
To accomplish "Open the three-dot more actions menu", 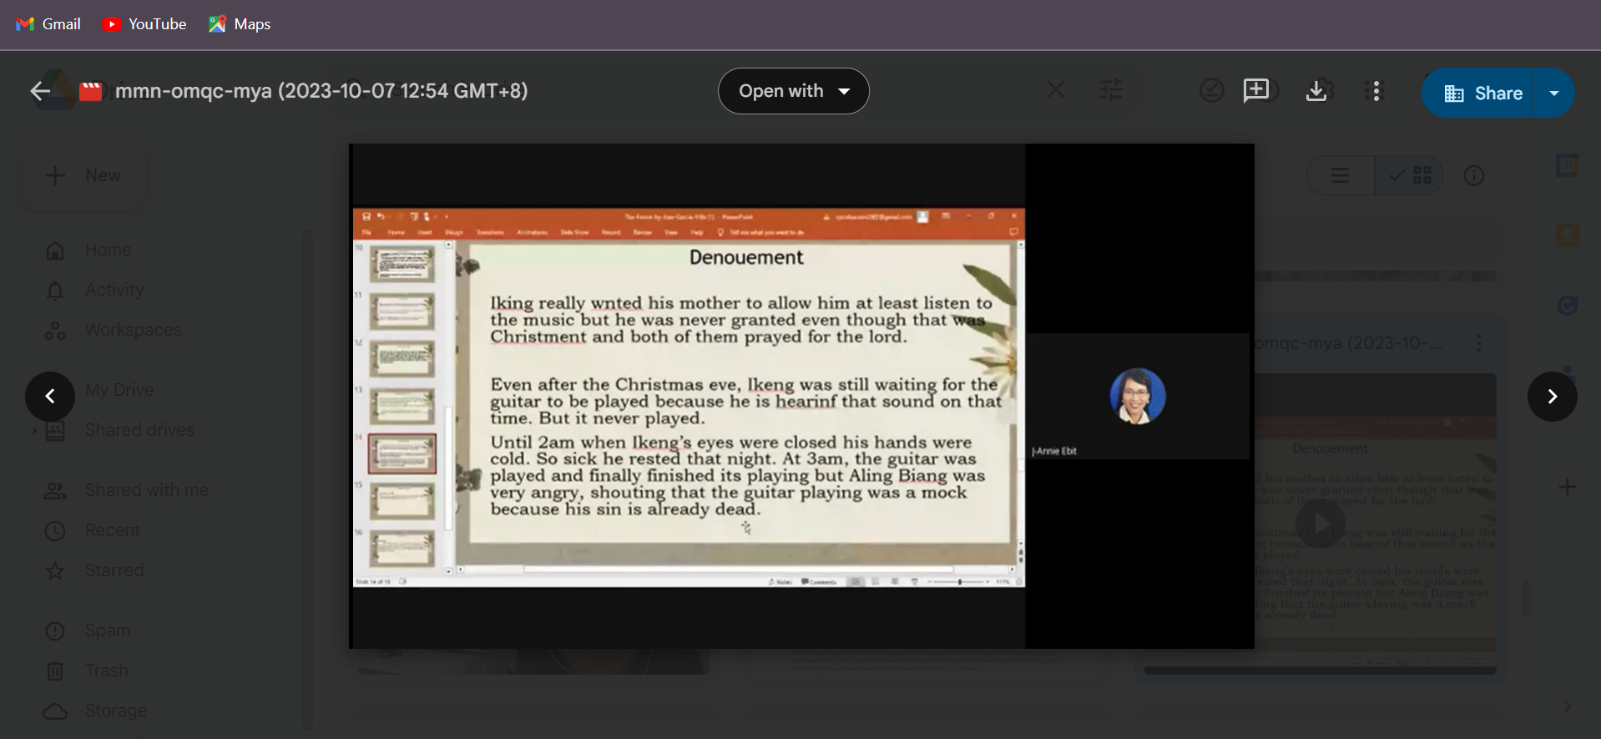I will [x=1376, y=91].
